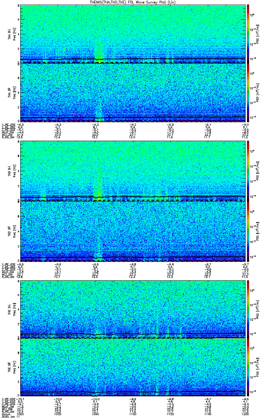Click the '1200' time tick label
This screenshot has width=262, height=419.
pos(245,414)
